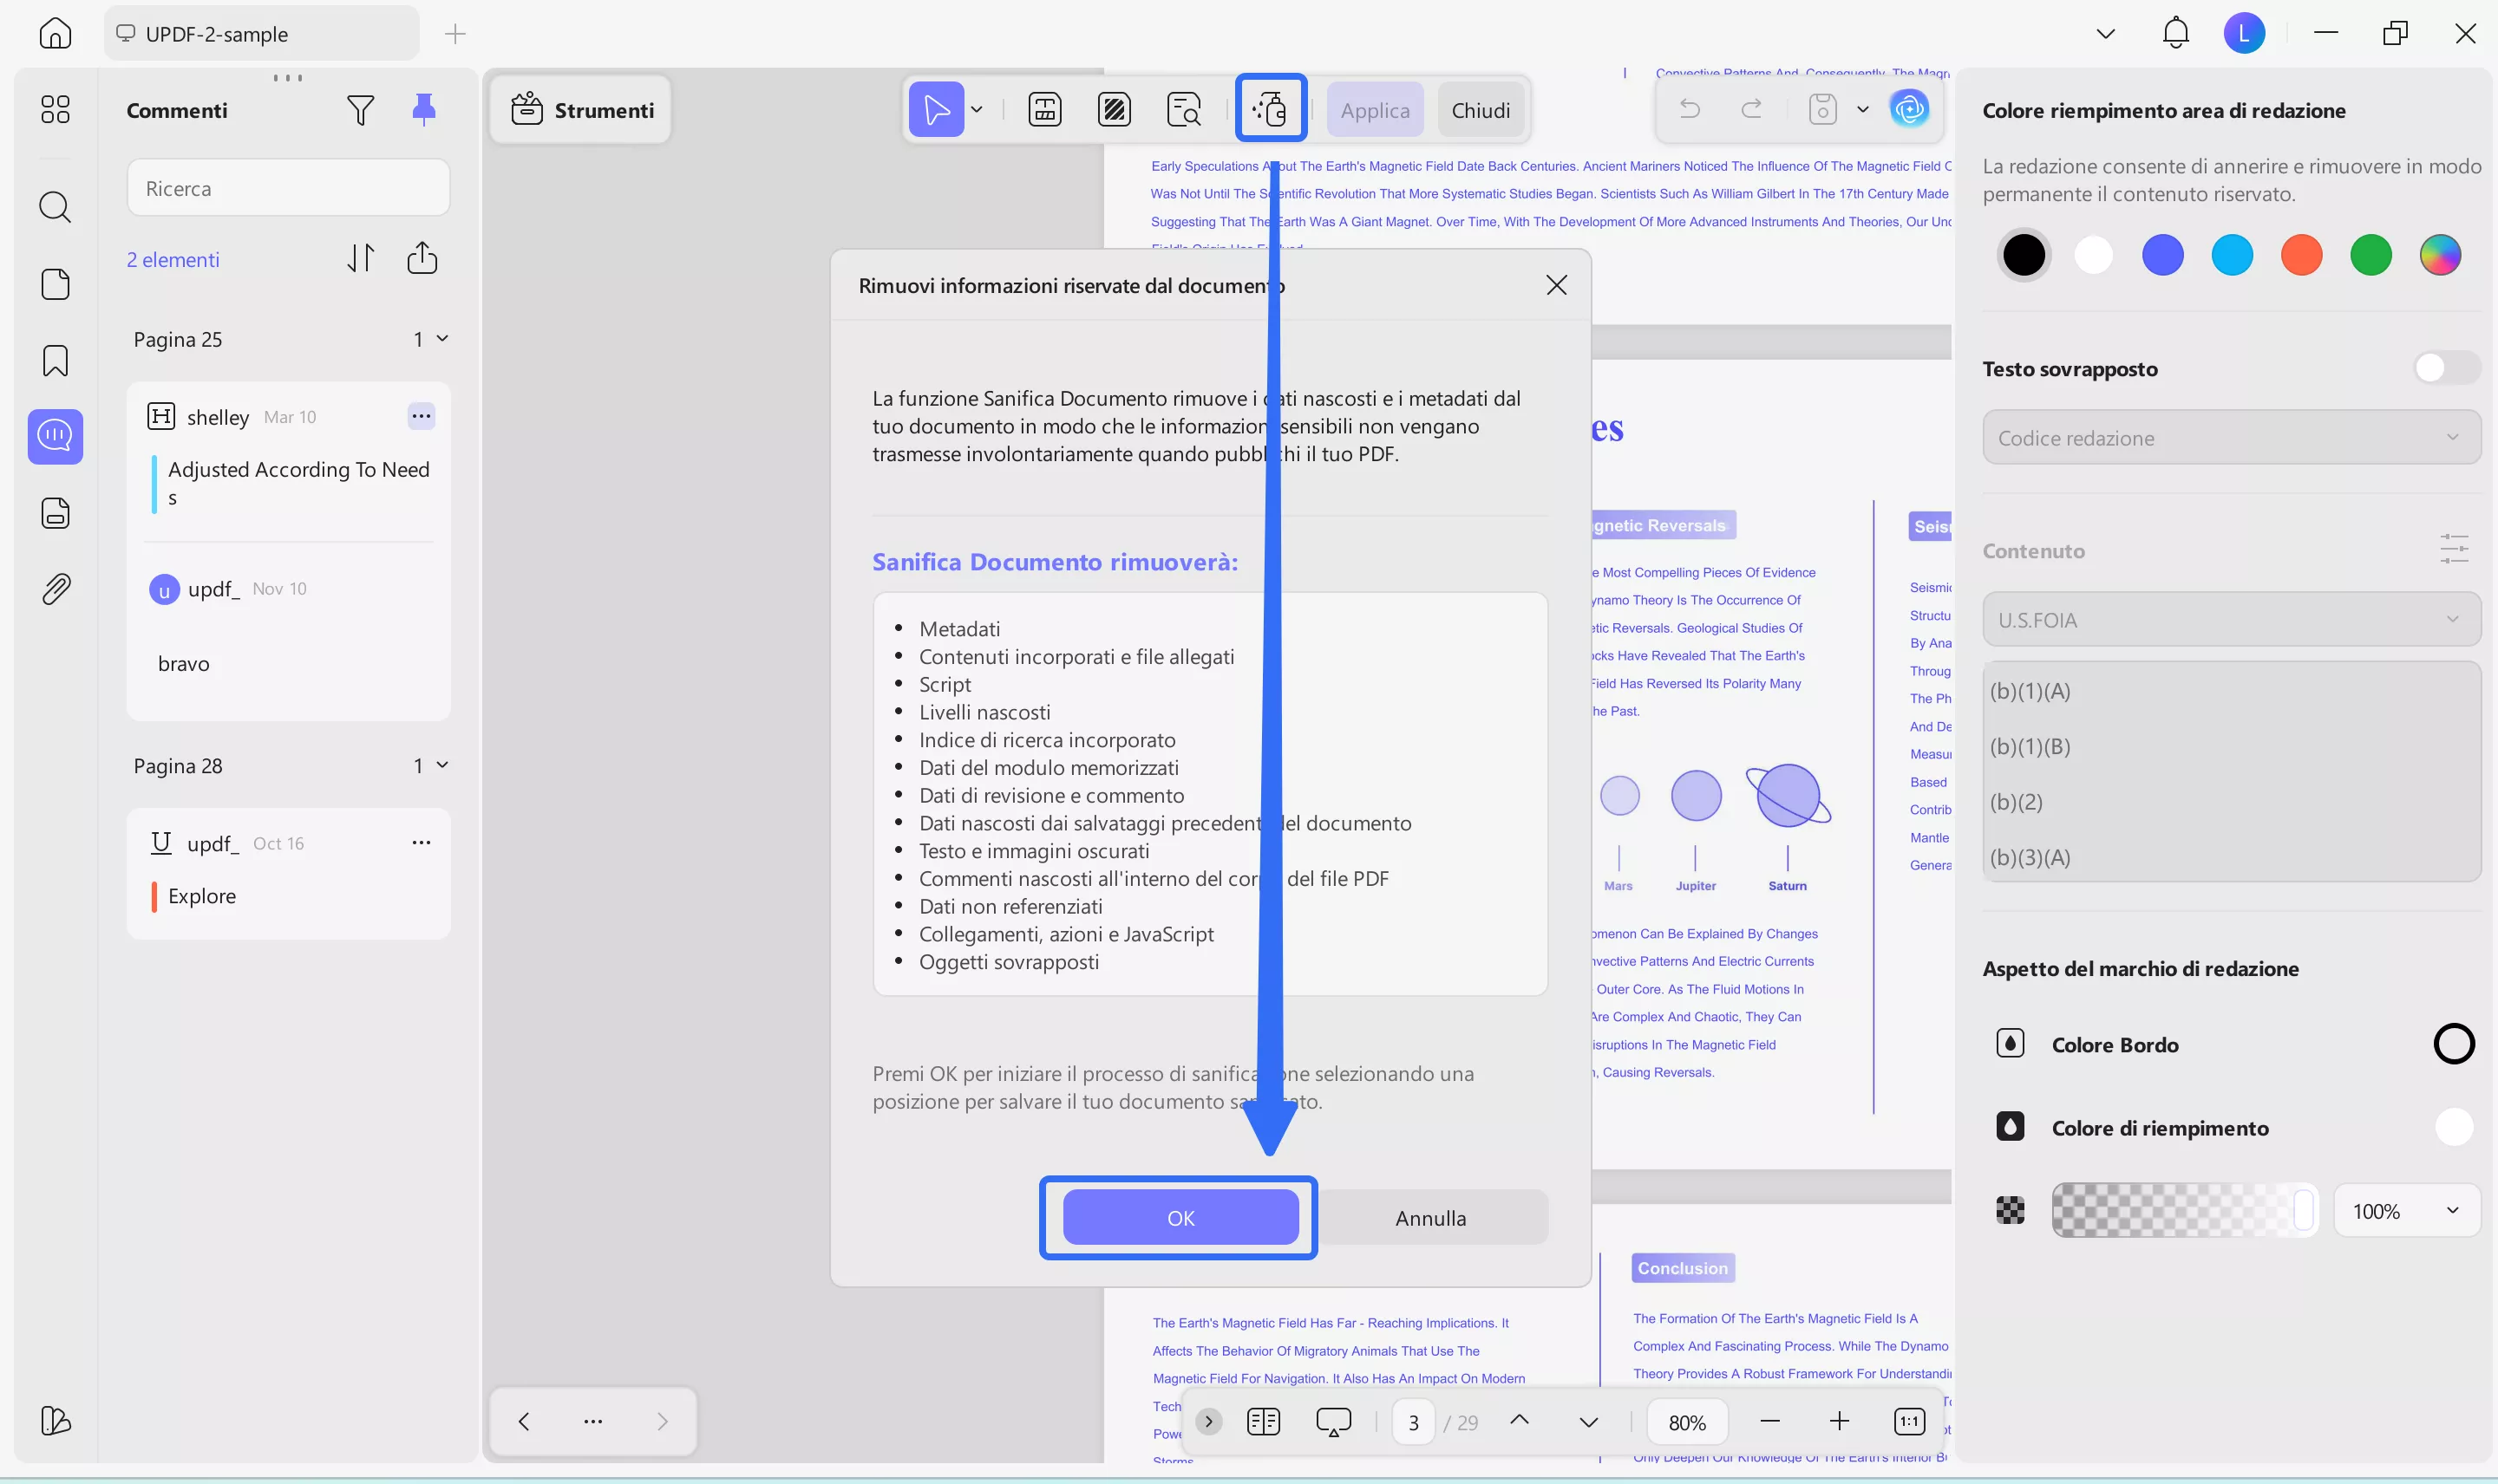Image resolution: width=2498 pixels, height=1484 pixels.
Task: Collapse the Pagina 25 comment group
Action: coord(442,339)
